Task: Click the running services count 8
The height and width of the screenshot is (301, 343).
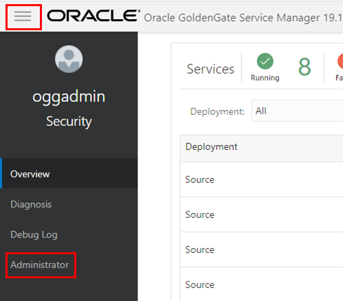Action: point(305,67)
